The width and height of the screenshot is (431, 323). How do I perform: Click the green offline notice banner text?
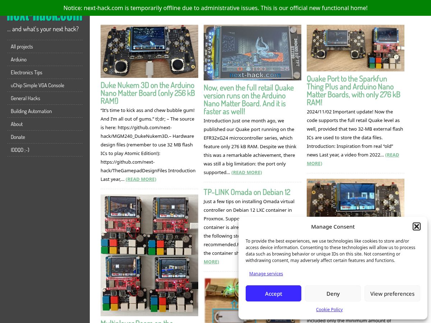pos(215,8)
